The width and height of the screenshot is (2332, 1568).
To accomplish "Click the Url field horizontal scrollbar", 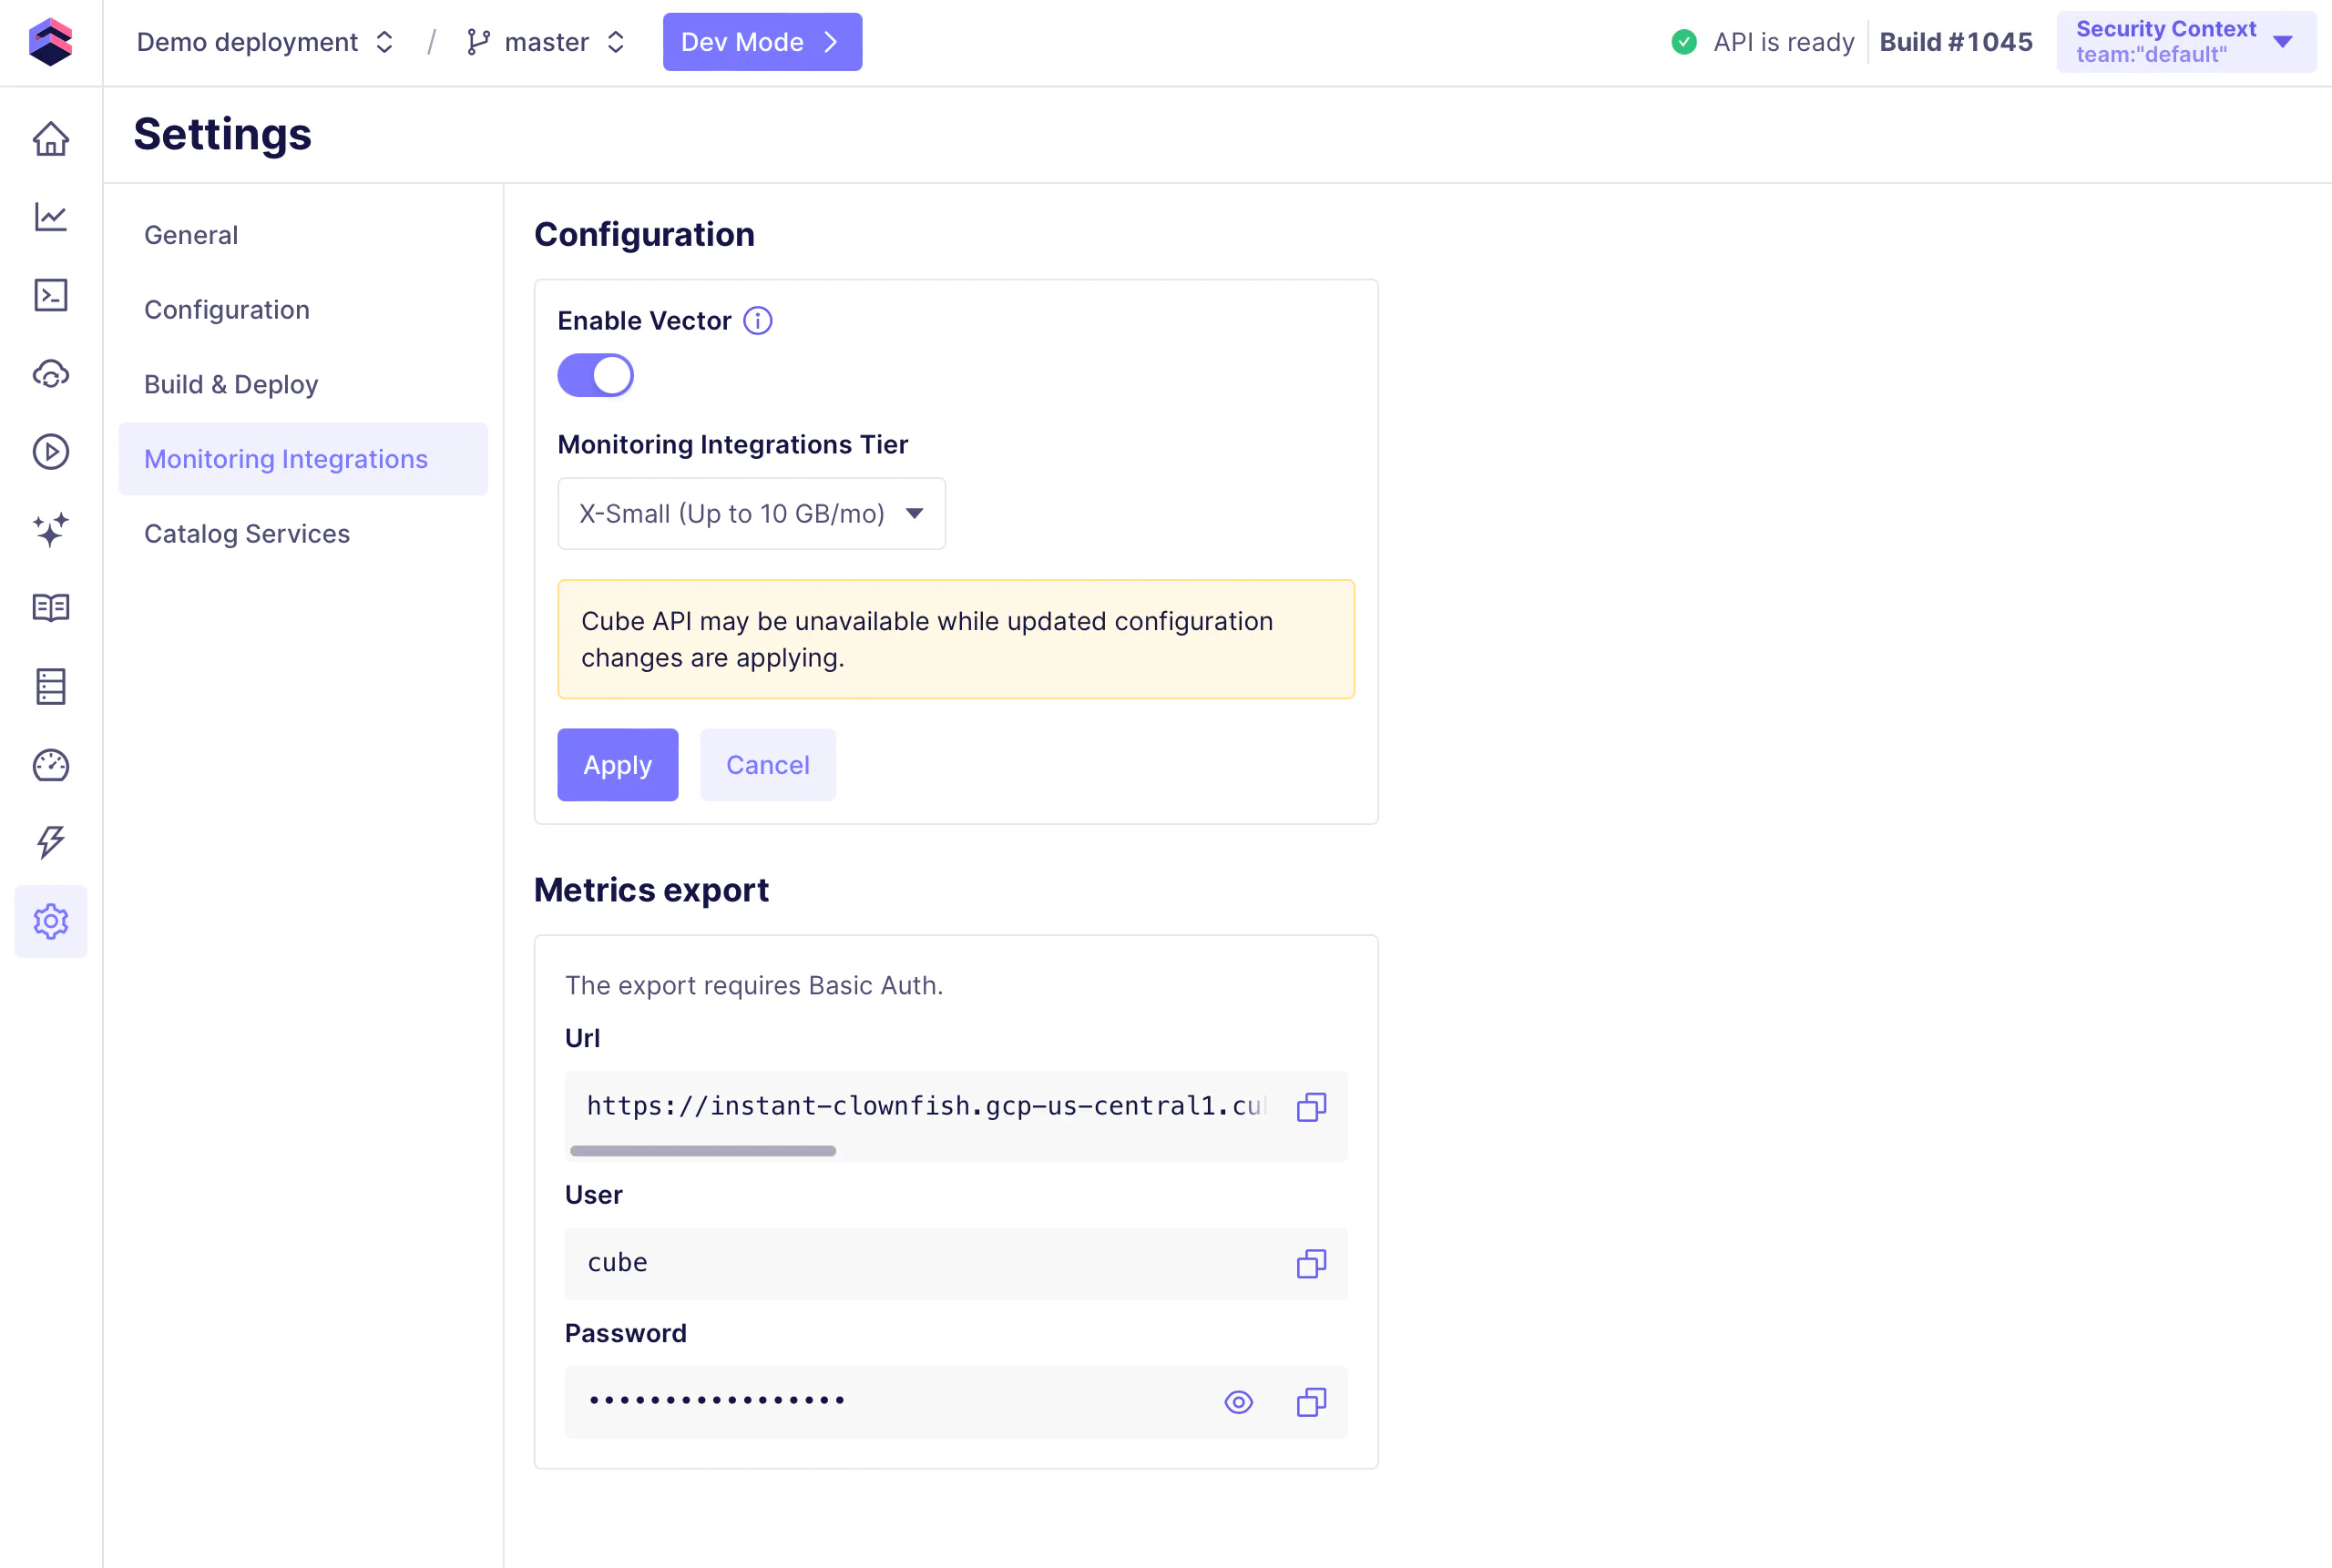I will [702, 1151].
